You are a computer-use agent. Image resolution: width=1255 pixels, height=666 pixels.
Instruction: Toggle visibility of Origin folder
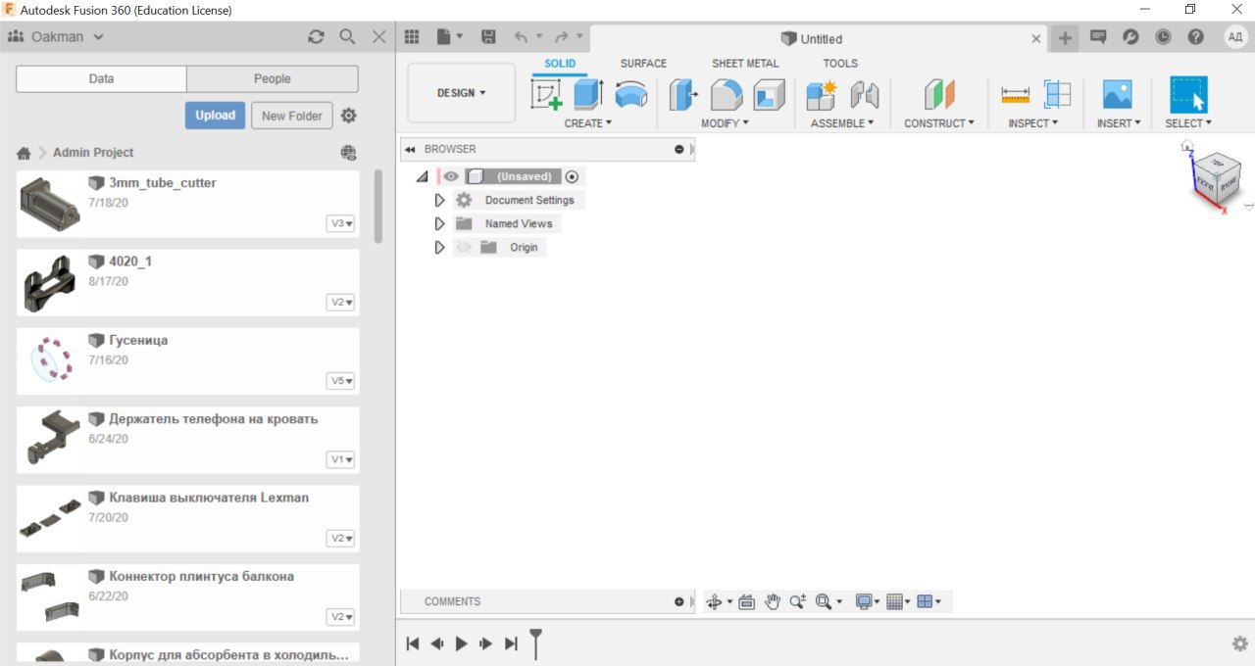(464, 247)
